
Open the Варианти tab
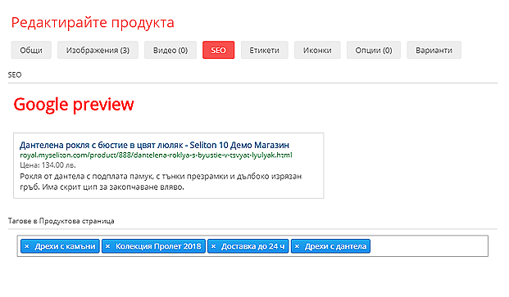coord(434,50)
